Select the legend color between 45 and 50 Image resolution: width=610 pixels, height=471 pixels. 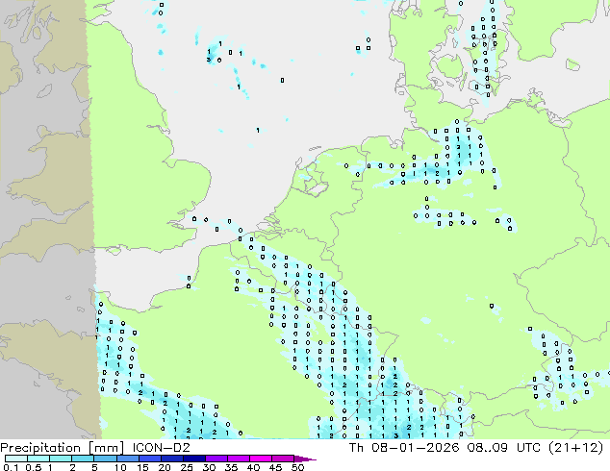pyautogui.click(x=283, y=459)
